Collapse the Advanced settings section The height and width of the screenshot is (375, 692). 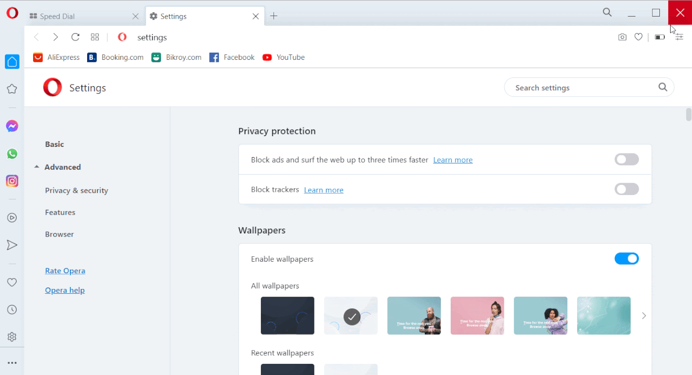(x=58, y=167)
